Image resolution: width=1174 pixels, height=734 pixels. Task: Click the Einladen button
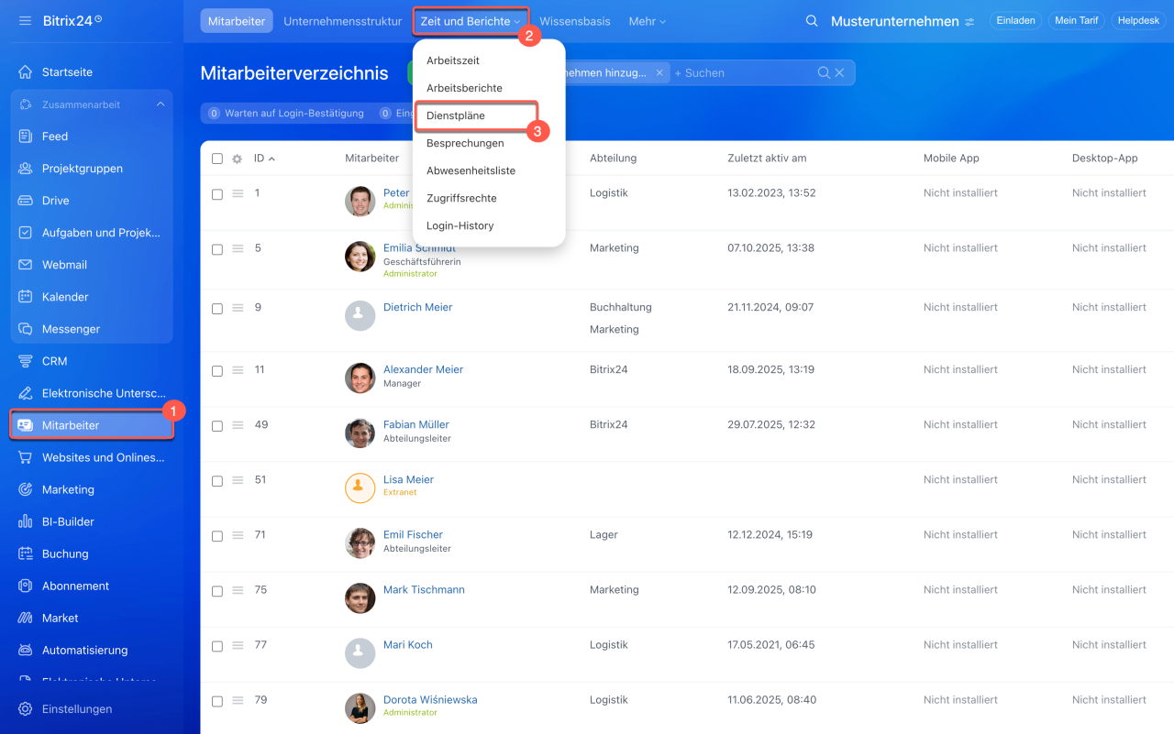click(1015, 20)
